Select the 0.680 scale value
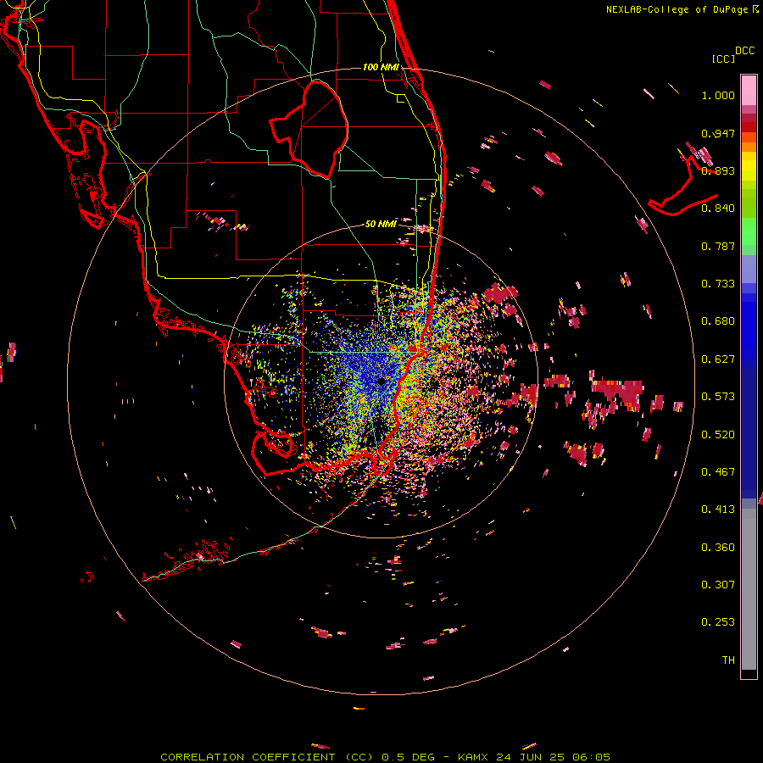The height and width of the screenshot is (763, 763). click(x=718, y=321)
